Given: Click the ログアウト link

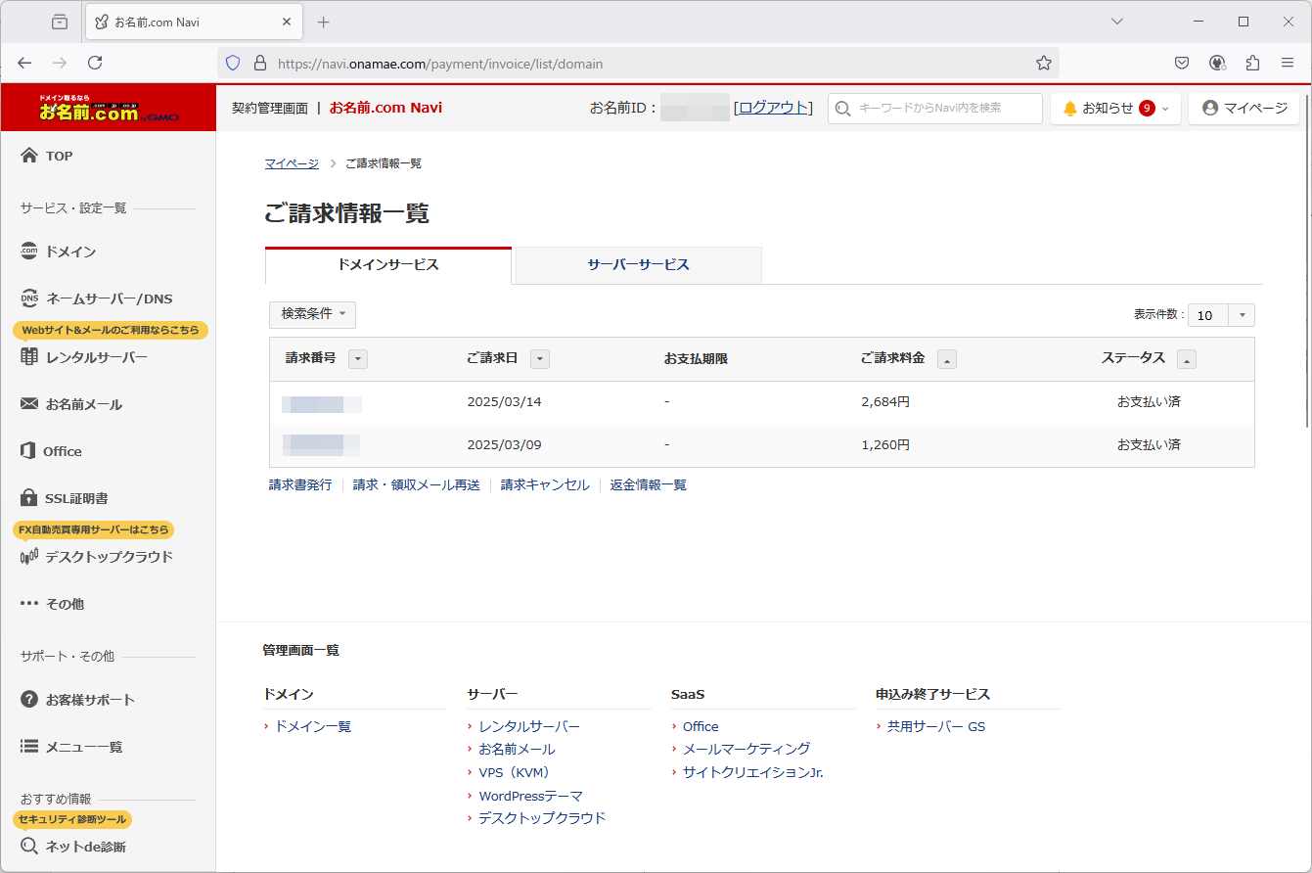Looking at the screenshot, I should (773, 108).
